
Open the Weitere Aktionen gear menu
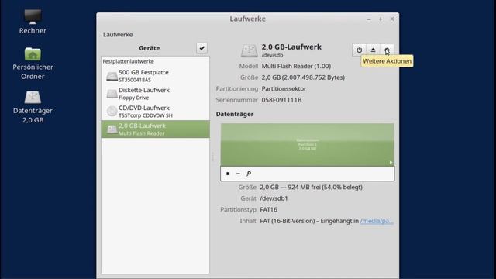pyautogui.click(x=387, y=50)
